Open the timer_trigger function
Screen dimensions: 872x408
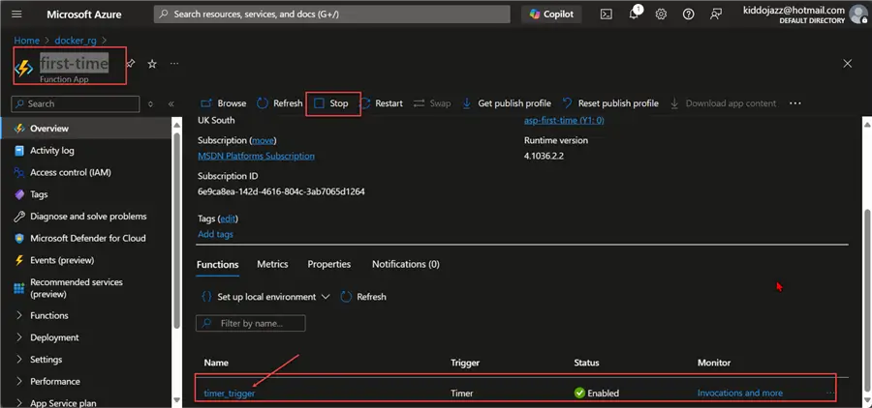click(x=229, y=393)
